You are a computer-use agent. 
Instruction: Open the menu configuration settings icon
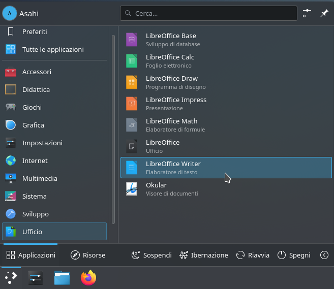[x=307, y=14]
